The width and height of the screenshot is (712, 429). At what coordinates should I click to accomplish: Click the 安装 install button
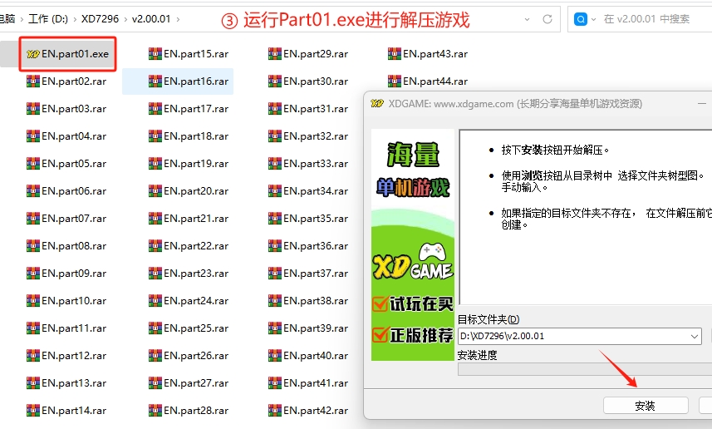(x=645, y=406)
